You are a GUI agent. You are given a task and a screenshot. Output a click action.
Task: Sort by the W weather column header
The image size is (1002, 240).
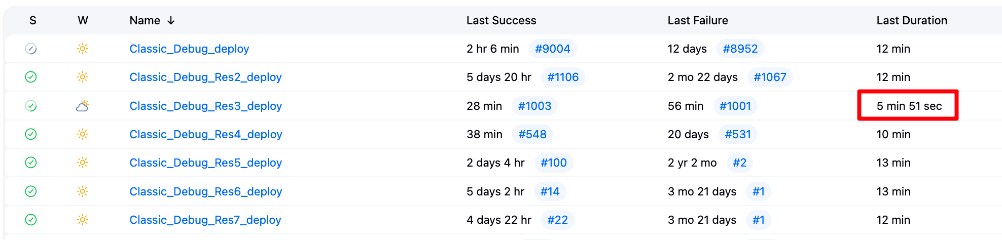click(x=83, y=20)
